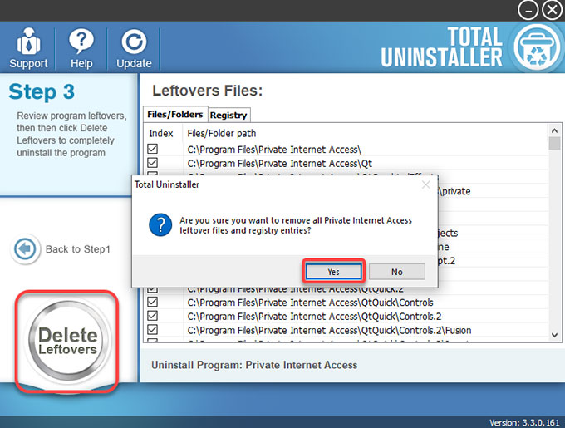This screenshot has height=428, width=565.
Task: Click the leftovers list scrollbar thumb
Action: [x=554, y=143]
